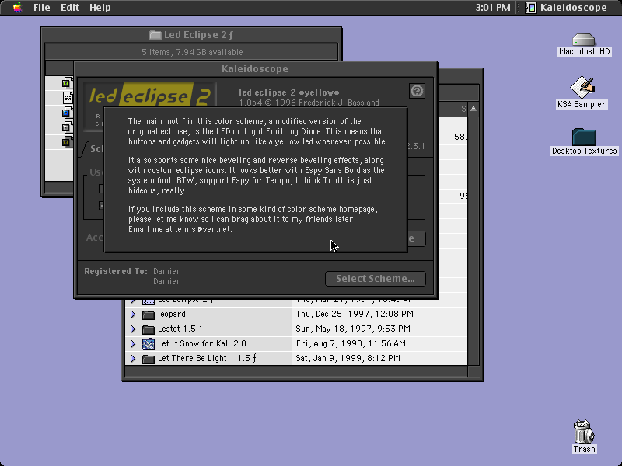622x466 pixels.
Task: Click the 'leopard' file name
Action: click(171, 315)
